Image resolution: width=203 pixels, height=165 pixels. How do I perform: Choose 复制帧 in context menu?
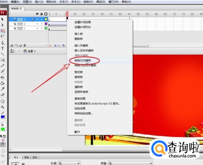tap(99, 77)
